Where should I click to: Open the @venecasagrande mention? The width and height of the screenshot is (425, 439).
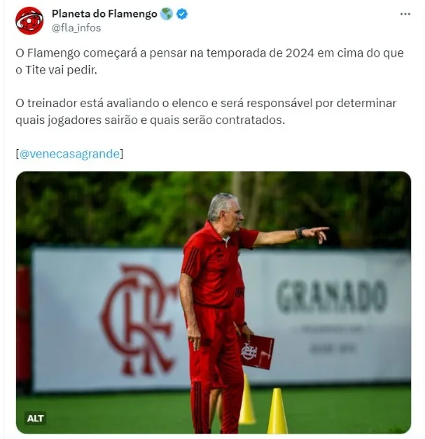pyautogui.click(x=69, y=154)
